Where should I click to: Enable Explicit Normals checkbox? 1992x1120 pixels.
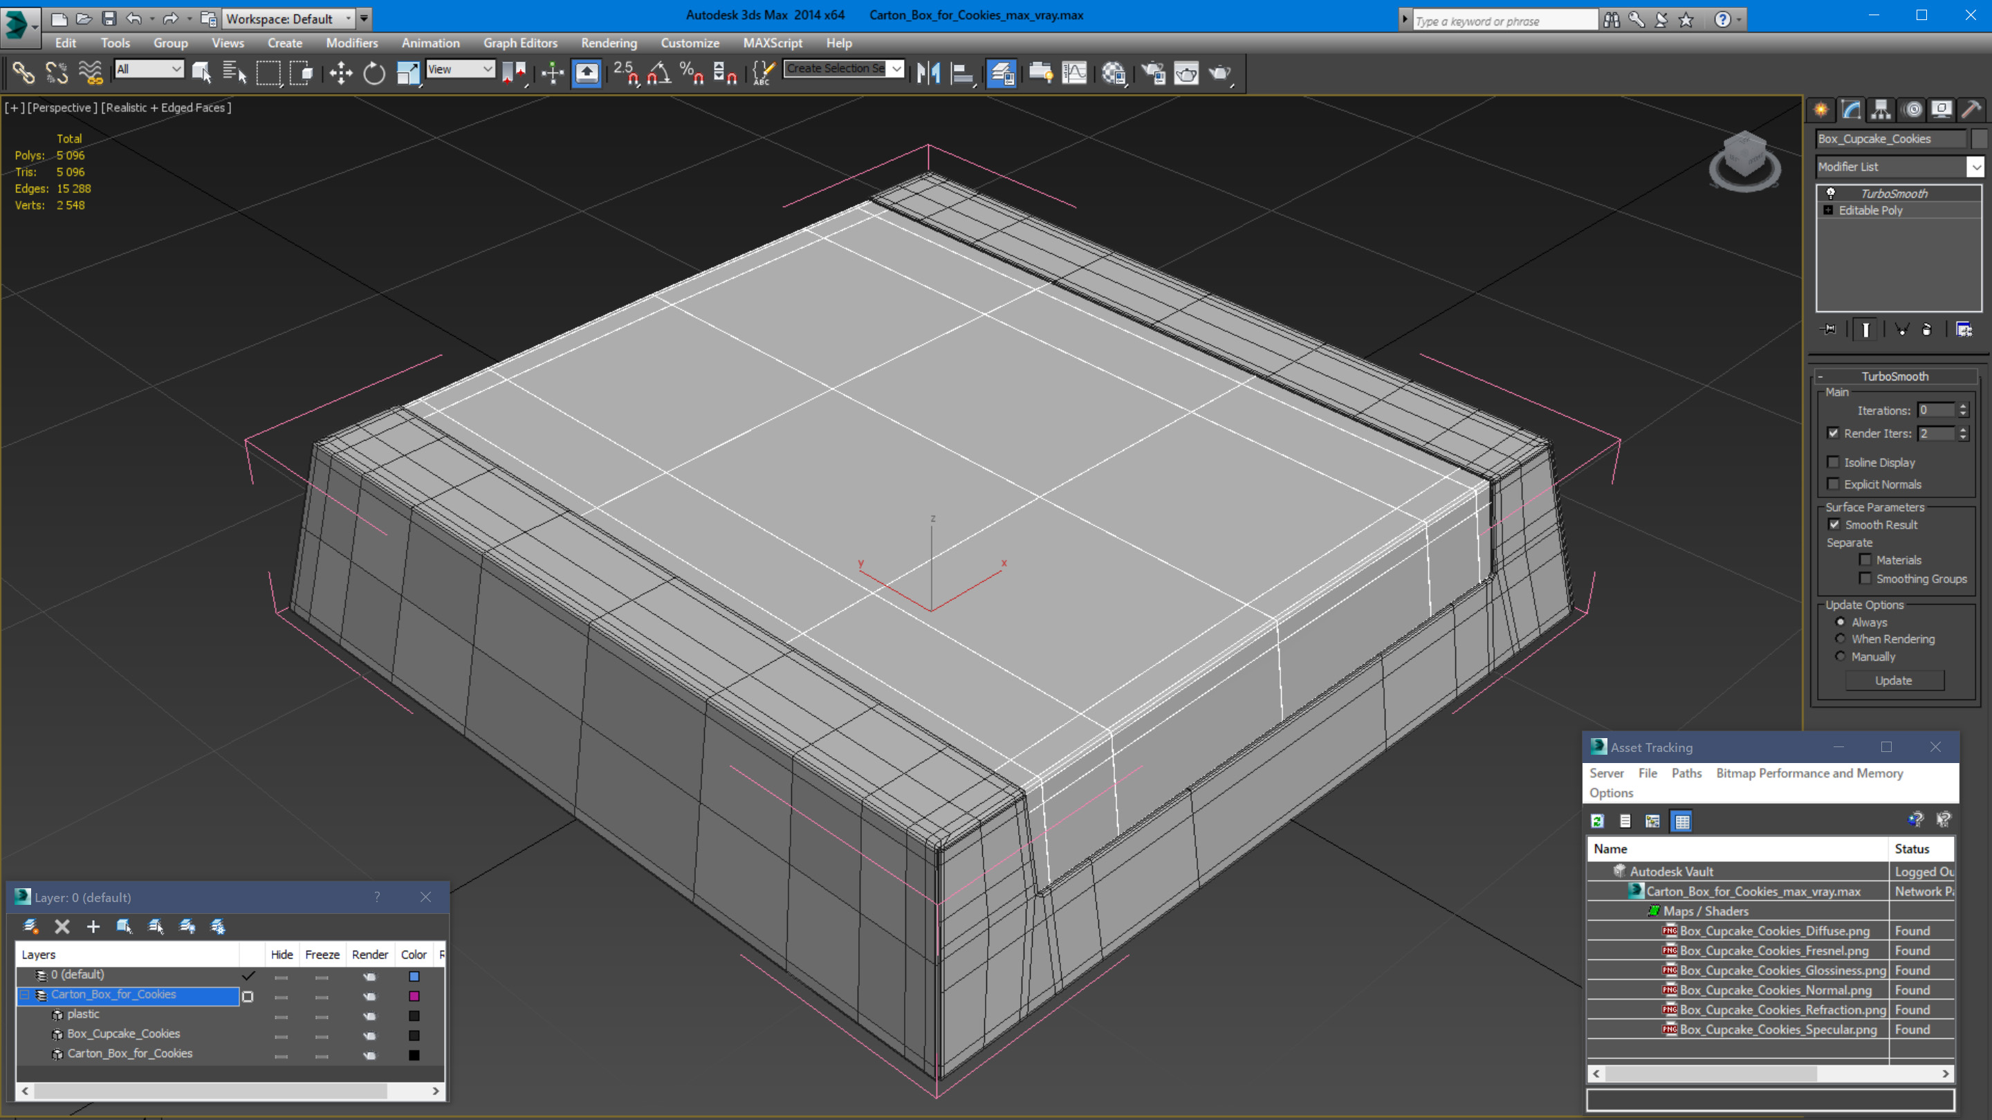click(1833, 484)
